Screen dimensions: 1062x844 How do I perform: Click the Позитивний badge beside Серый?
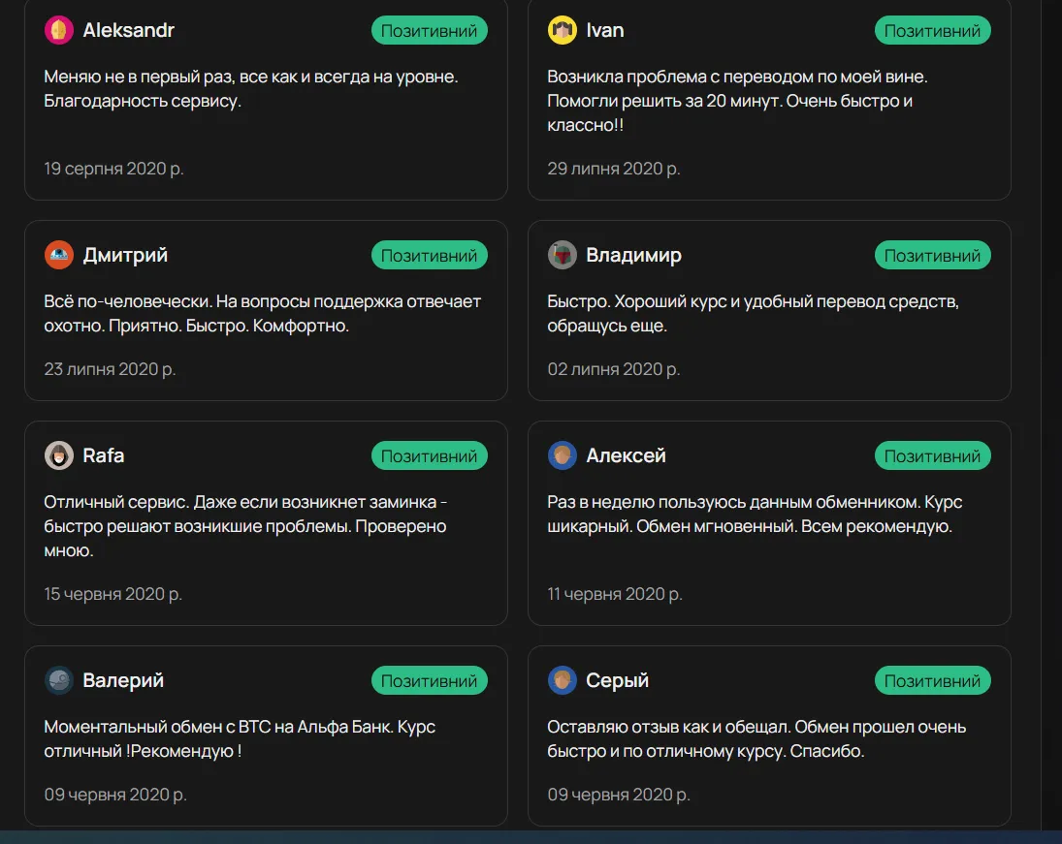tap(933, 680)
